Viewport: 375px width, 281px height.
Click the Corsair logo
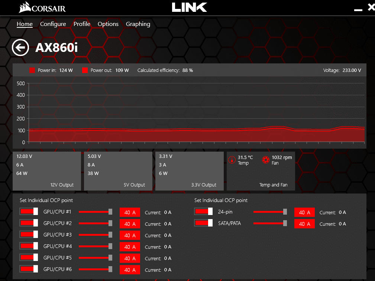click(42, 7)
